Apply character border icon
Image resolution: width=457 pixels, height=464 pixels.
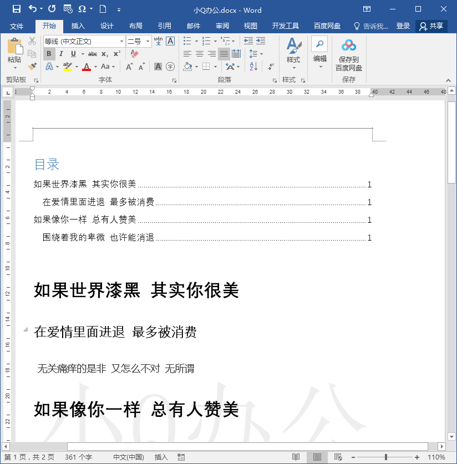click(x=170, y=41)
